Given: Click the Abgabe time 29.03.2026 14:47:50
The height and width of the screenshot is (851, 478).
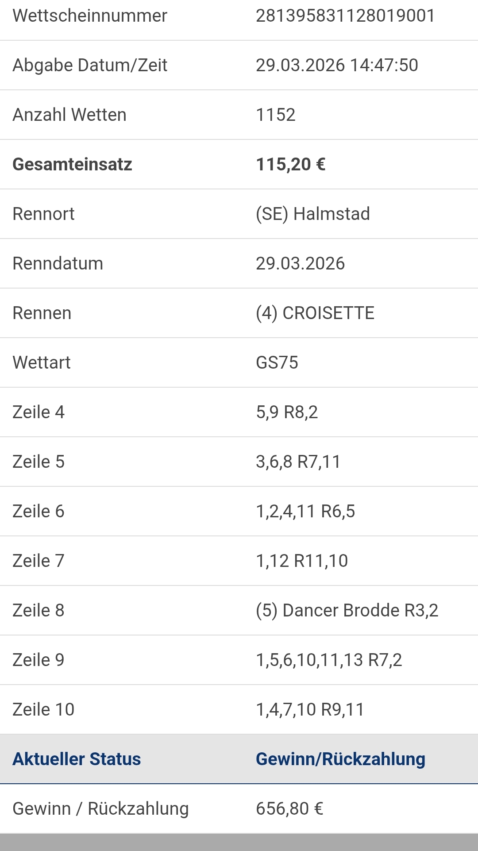Looking at the screenshot, I should (x=337, y=65).
